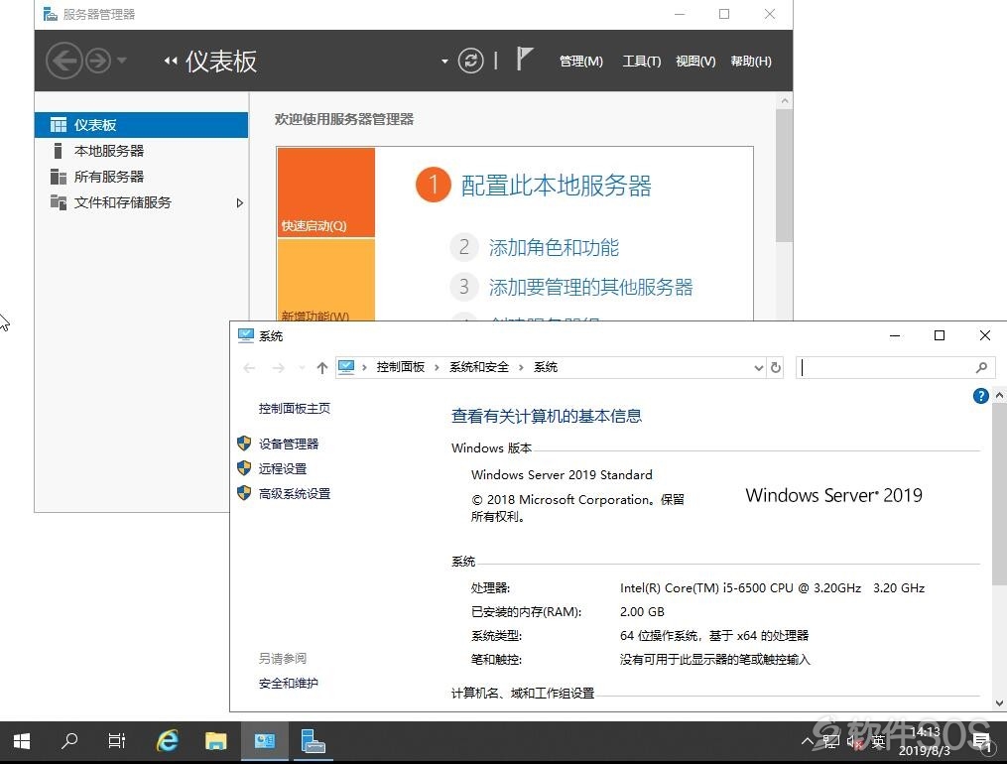Open 高级系统设置 link

coord(294,494)
